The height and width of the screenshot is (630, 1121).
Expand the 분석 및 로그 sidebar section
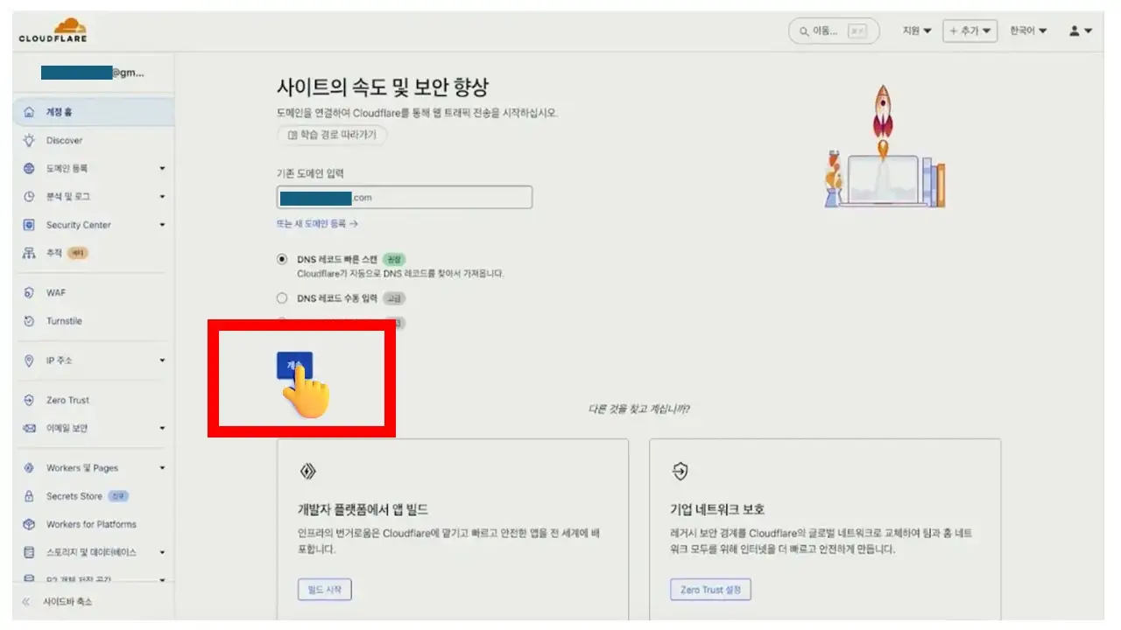click(x=162, y=197)
